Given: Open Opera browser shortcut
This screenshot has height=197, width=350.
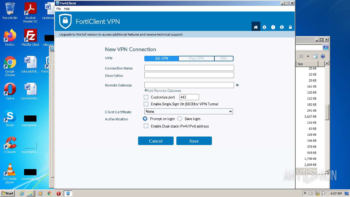Looking at the screenshot, I should pos(10,91).
